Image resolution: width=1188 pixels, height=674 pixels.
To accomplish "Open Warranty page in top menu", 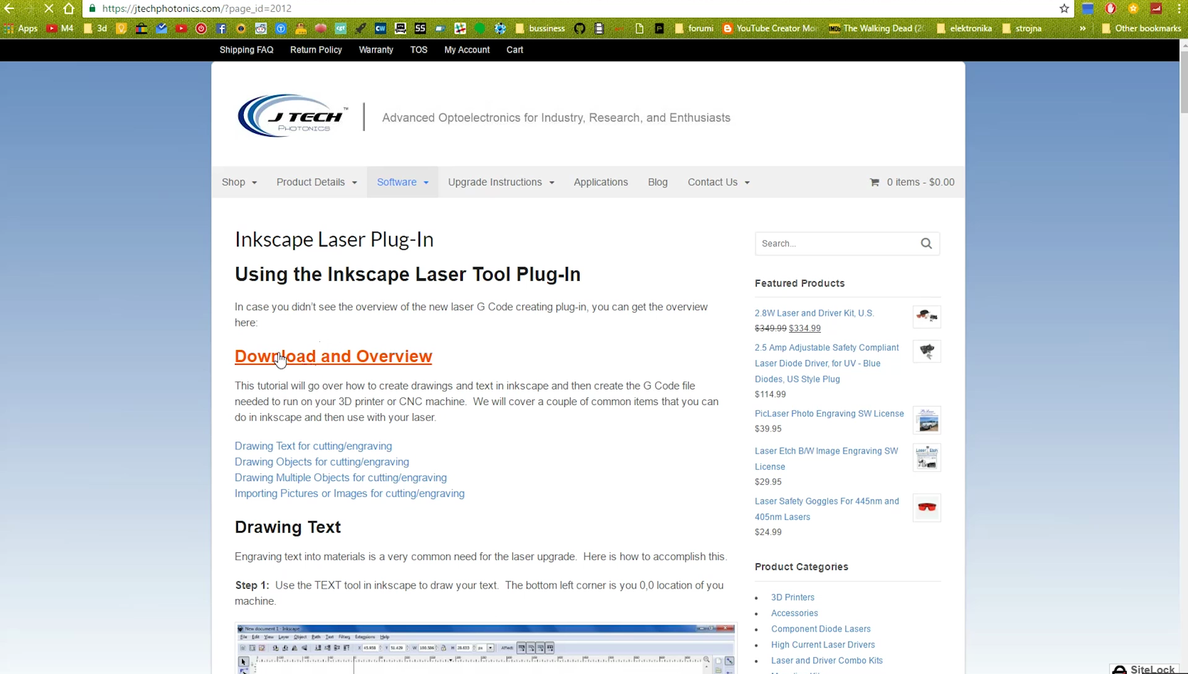I will click(376, 50).
